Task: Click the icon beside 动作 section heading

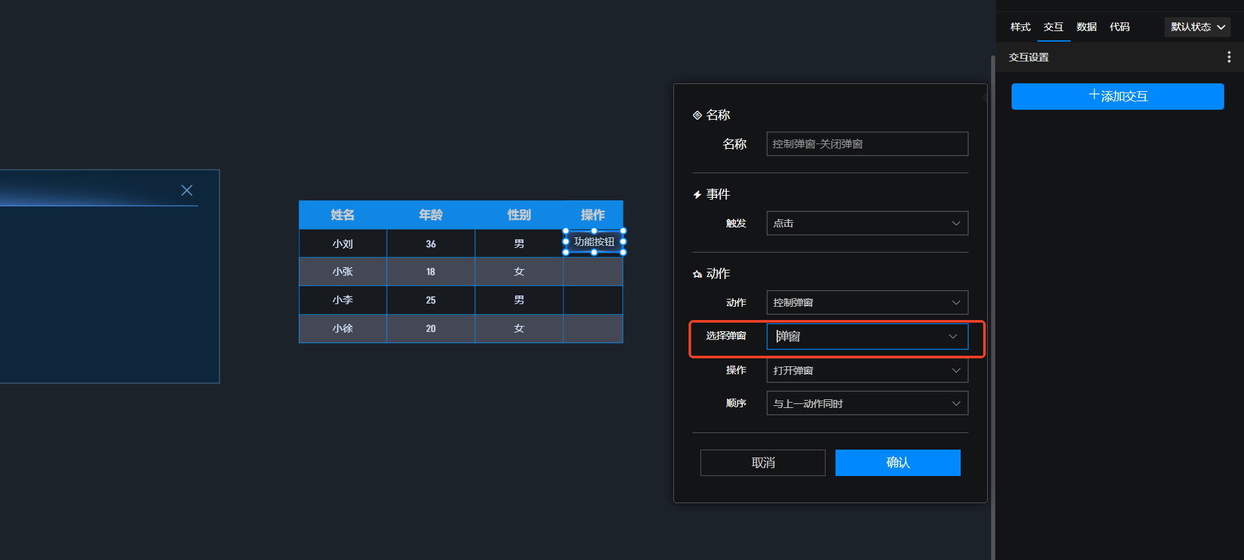Action: point(697,274)
